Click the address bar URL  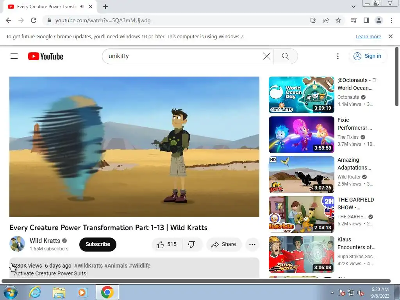[x=103, y=20]
